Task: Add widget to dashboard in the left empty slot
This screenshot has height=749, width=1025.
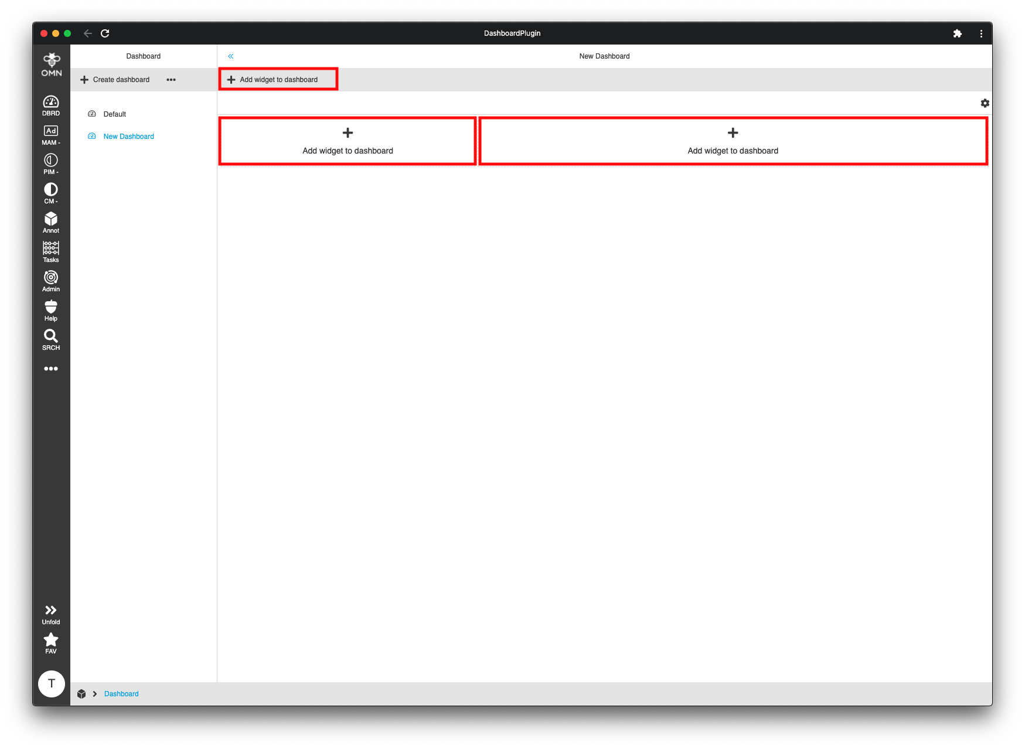Action: 347,141
